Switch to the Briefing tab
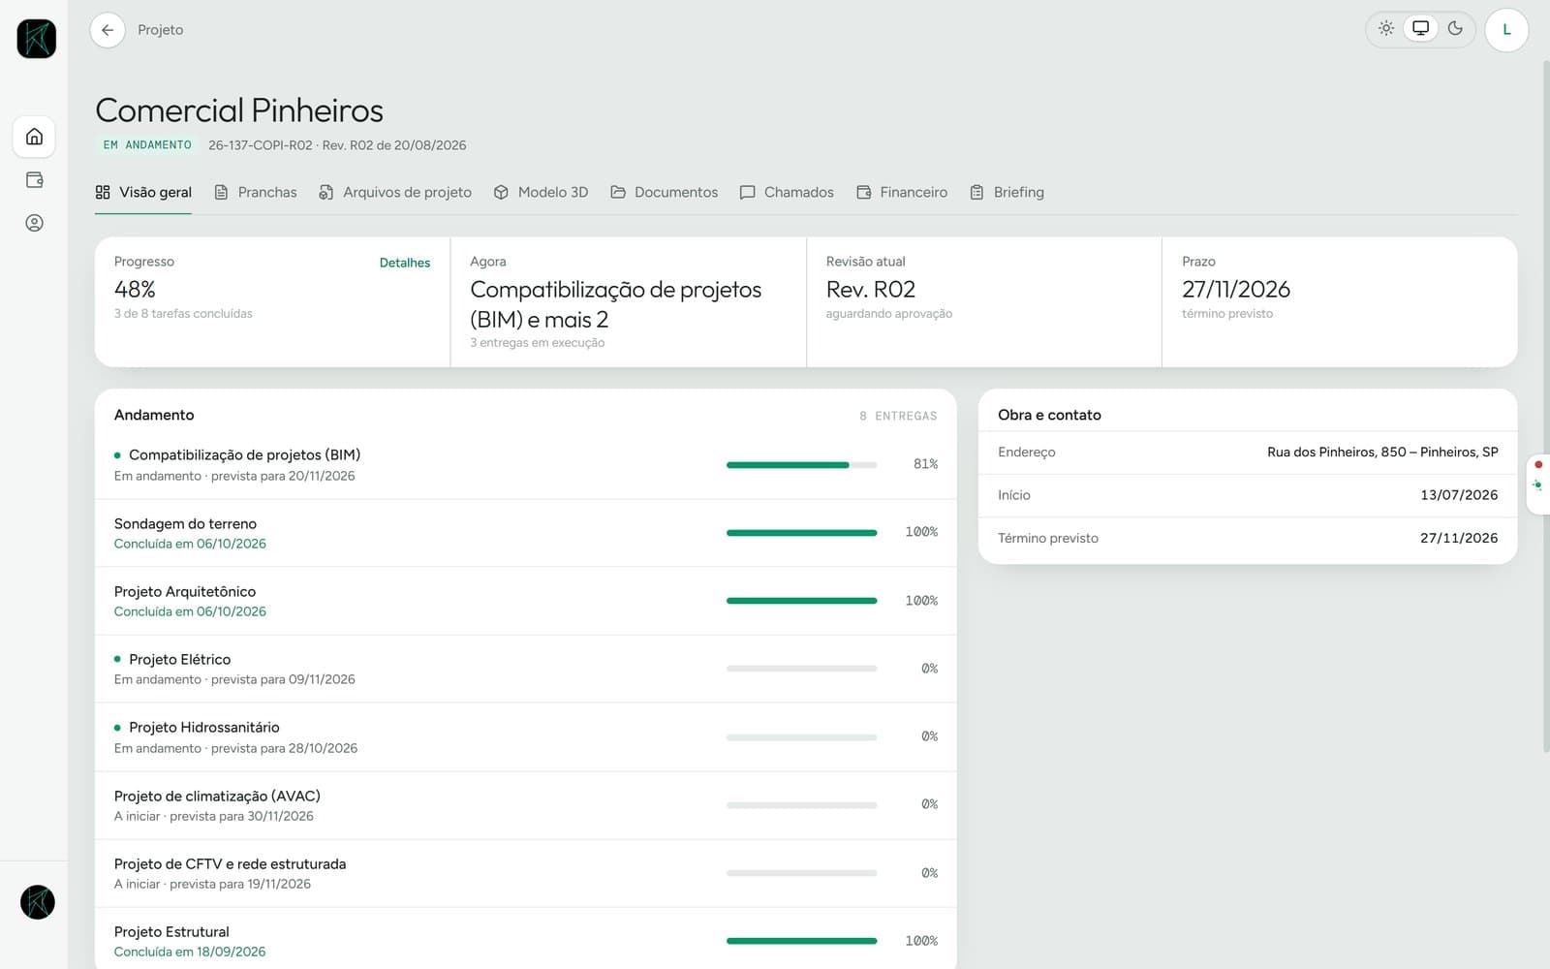Screen dimensions: 1550x969 click(x=1007, y=192)
